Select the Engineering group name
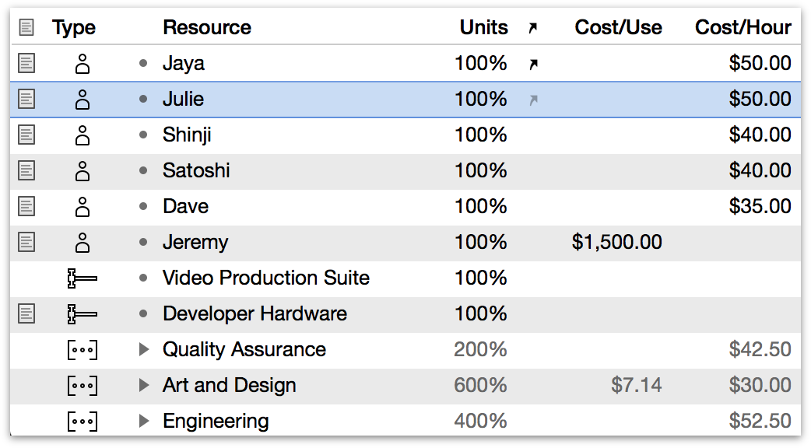 [x=215, y=422]
